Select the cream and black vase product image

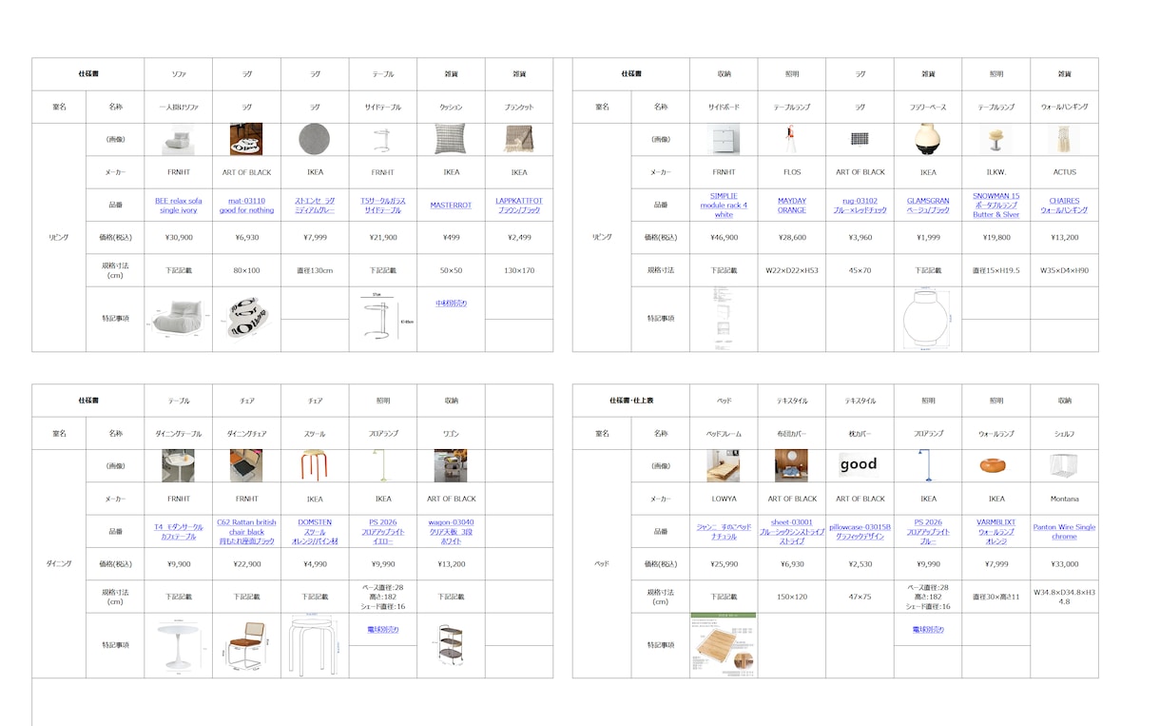pyautogui.click(x=928, y=140)
